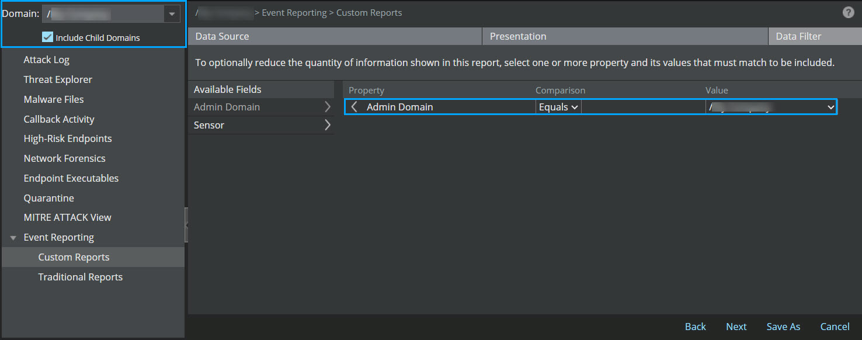Click Custom Reports in the breadcrumb
The image size is (862, 340).
click(369, 12)
